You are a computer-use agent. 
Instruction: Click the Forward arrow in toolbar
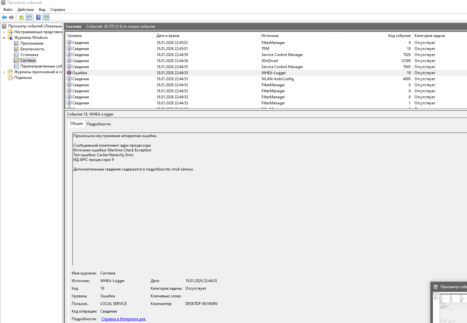pos(11,17)
